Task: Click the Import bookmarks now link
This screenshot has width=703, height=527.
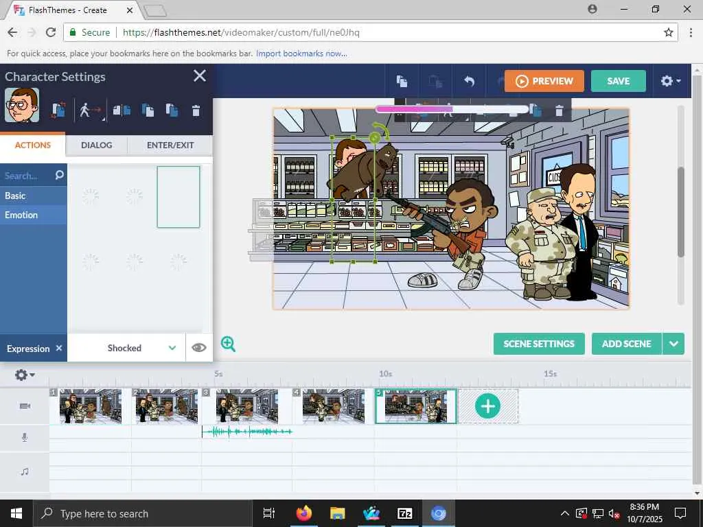Action: [301, 54]
